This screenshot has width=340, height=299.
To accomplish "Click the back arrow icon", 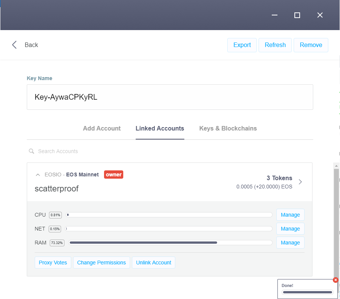I will pyautogui.click(x=14, y=45).
